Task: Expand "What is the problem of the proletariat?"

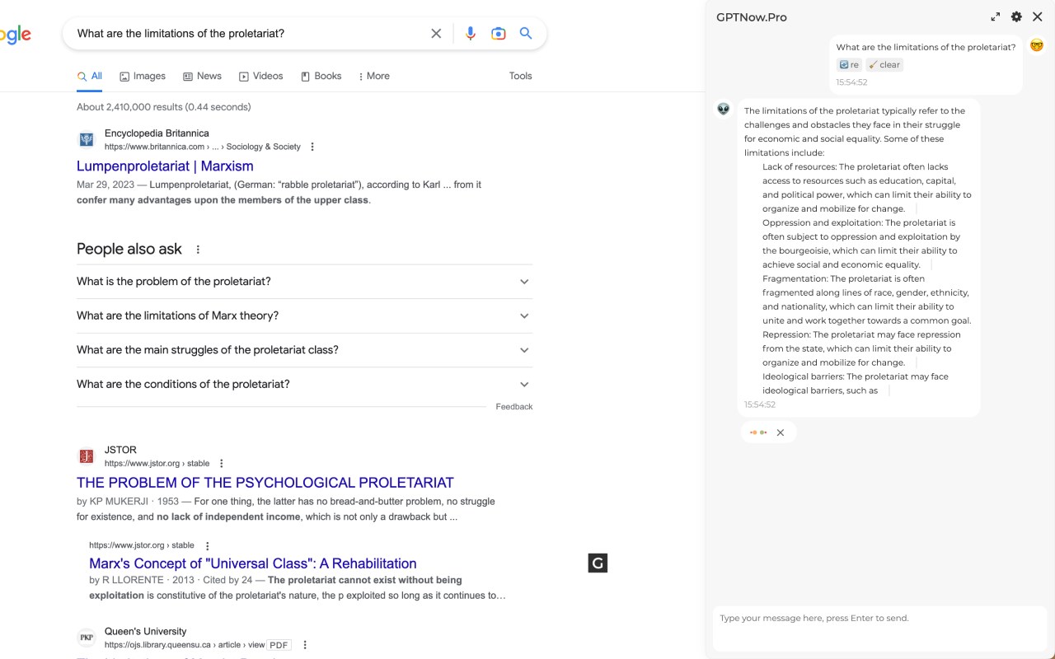Action: pos(524,282)
